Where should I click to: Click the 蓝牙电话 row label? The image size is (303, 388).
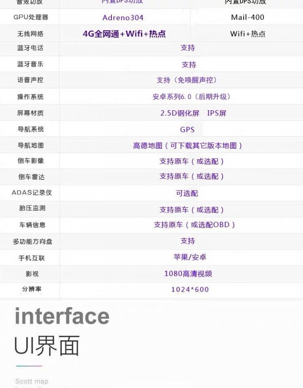click(x=30, y=48)
